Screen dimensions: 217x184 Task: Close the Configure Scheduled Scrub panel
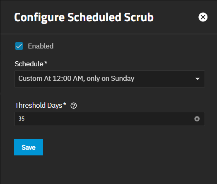point(203,17)
